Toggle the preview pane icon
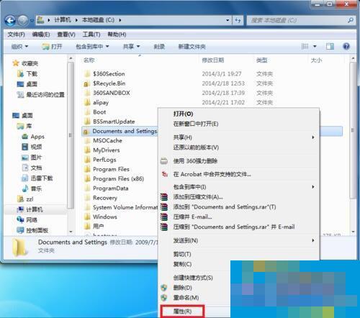 click(x=330, y=46)
